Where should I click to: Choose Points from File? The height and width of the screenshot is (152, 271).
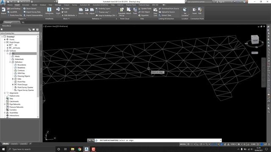click(15, 15)
